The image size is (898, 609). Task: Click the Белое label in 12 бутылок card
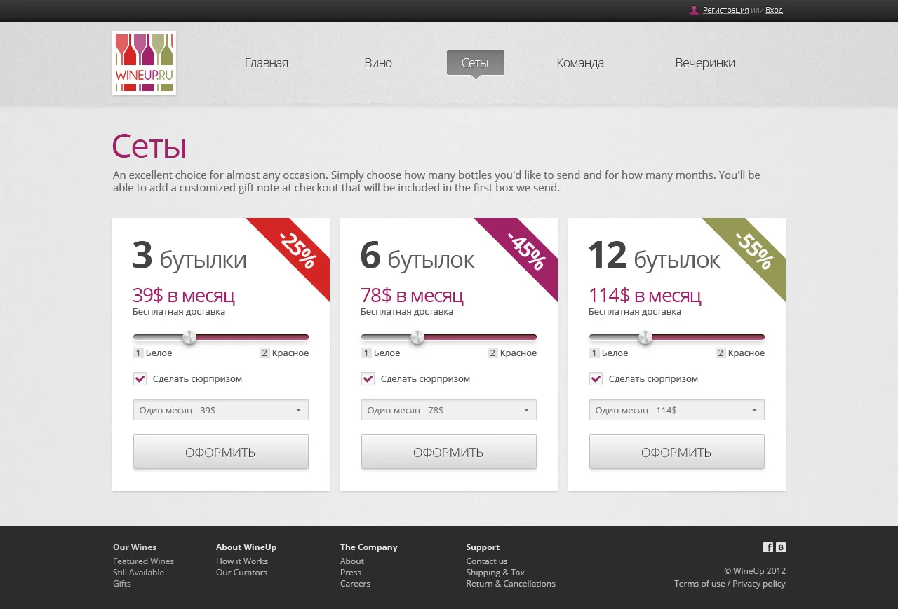pyautogui.click(x=615, y=353)
